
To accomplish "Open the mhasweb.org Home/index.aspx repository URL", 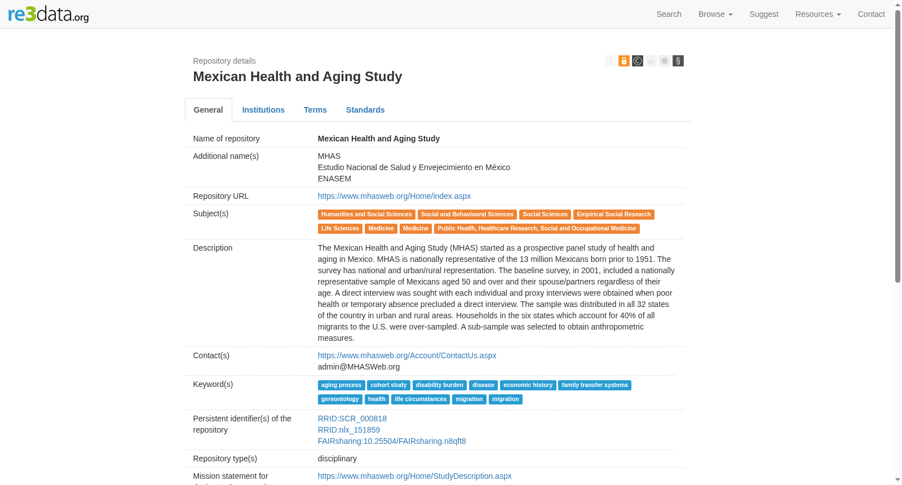I will (x=394, y=196).
